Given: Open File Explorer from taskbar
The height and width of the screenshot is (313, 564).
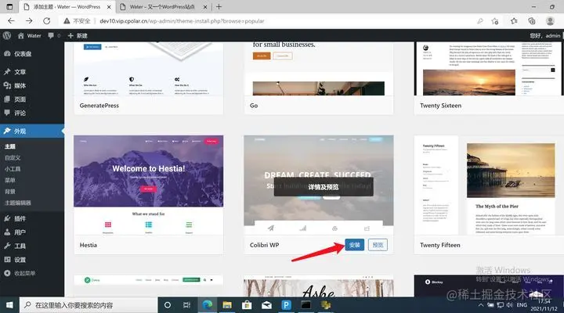Looking at the screenshot, I should [227, 305].
